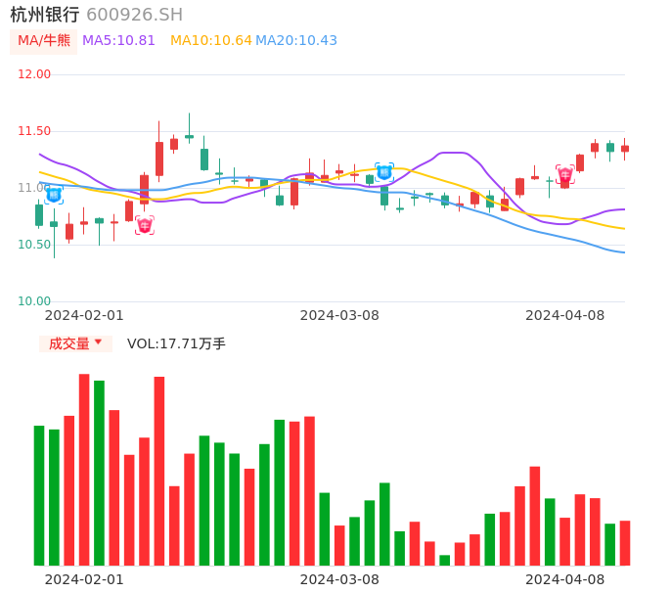The image size is (671, 593).
Task: Click the 12.00 price axis label
Action: click(35, 74)
